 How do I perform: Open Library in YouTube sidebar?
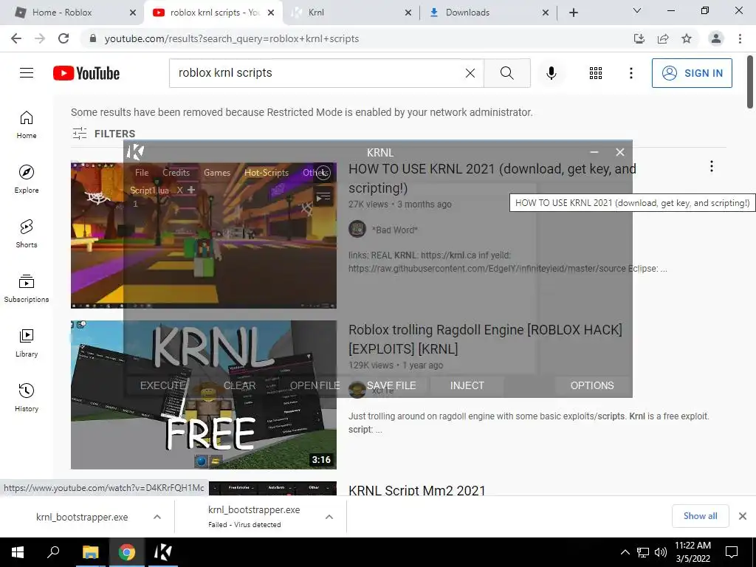tap(27, 343)
